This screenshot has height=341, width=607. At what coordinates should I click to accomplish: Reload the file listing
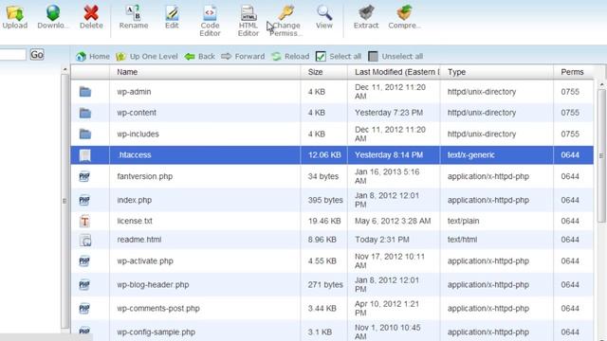(x=290, y=57)
